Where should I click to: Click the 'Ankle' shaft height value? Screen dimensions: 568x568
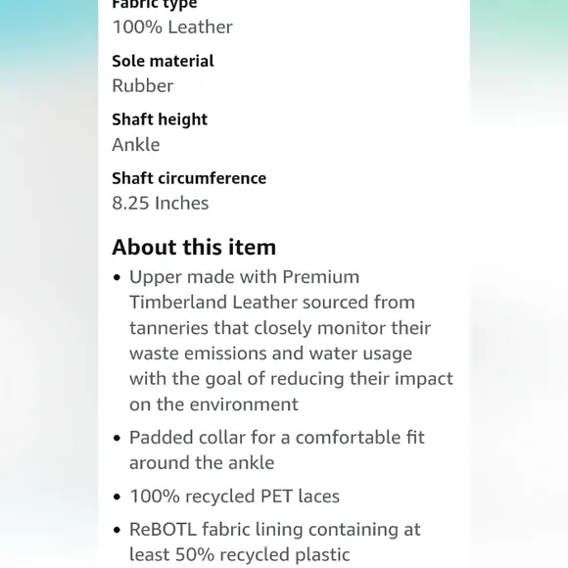pyautogui.click(x=136, y=145)
